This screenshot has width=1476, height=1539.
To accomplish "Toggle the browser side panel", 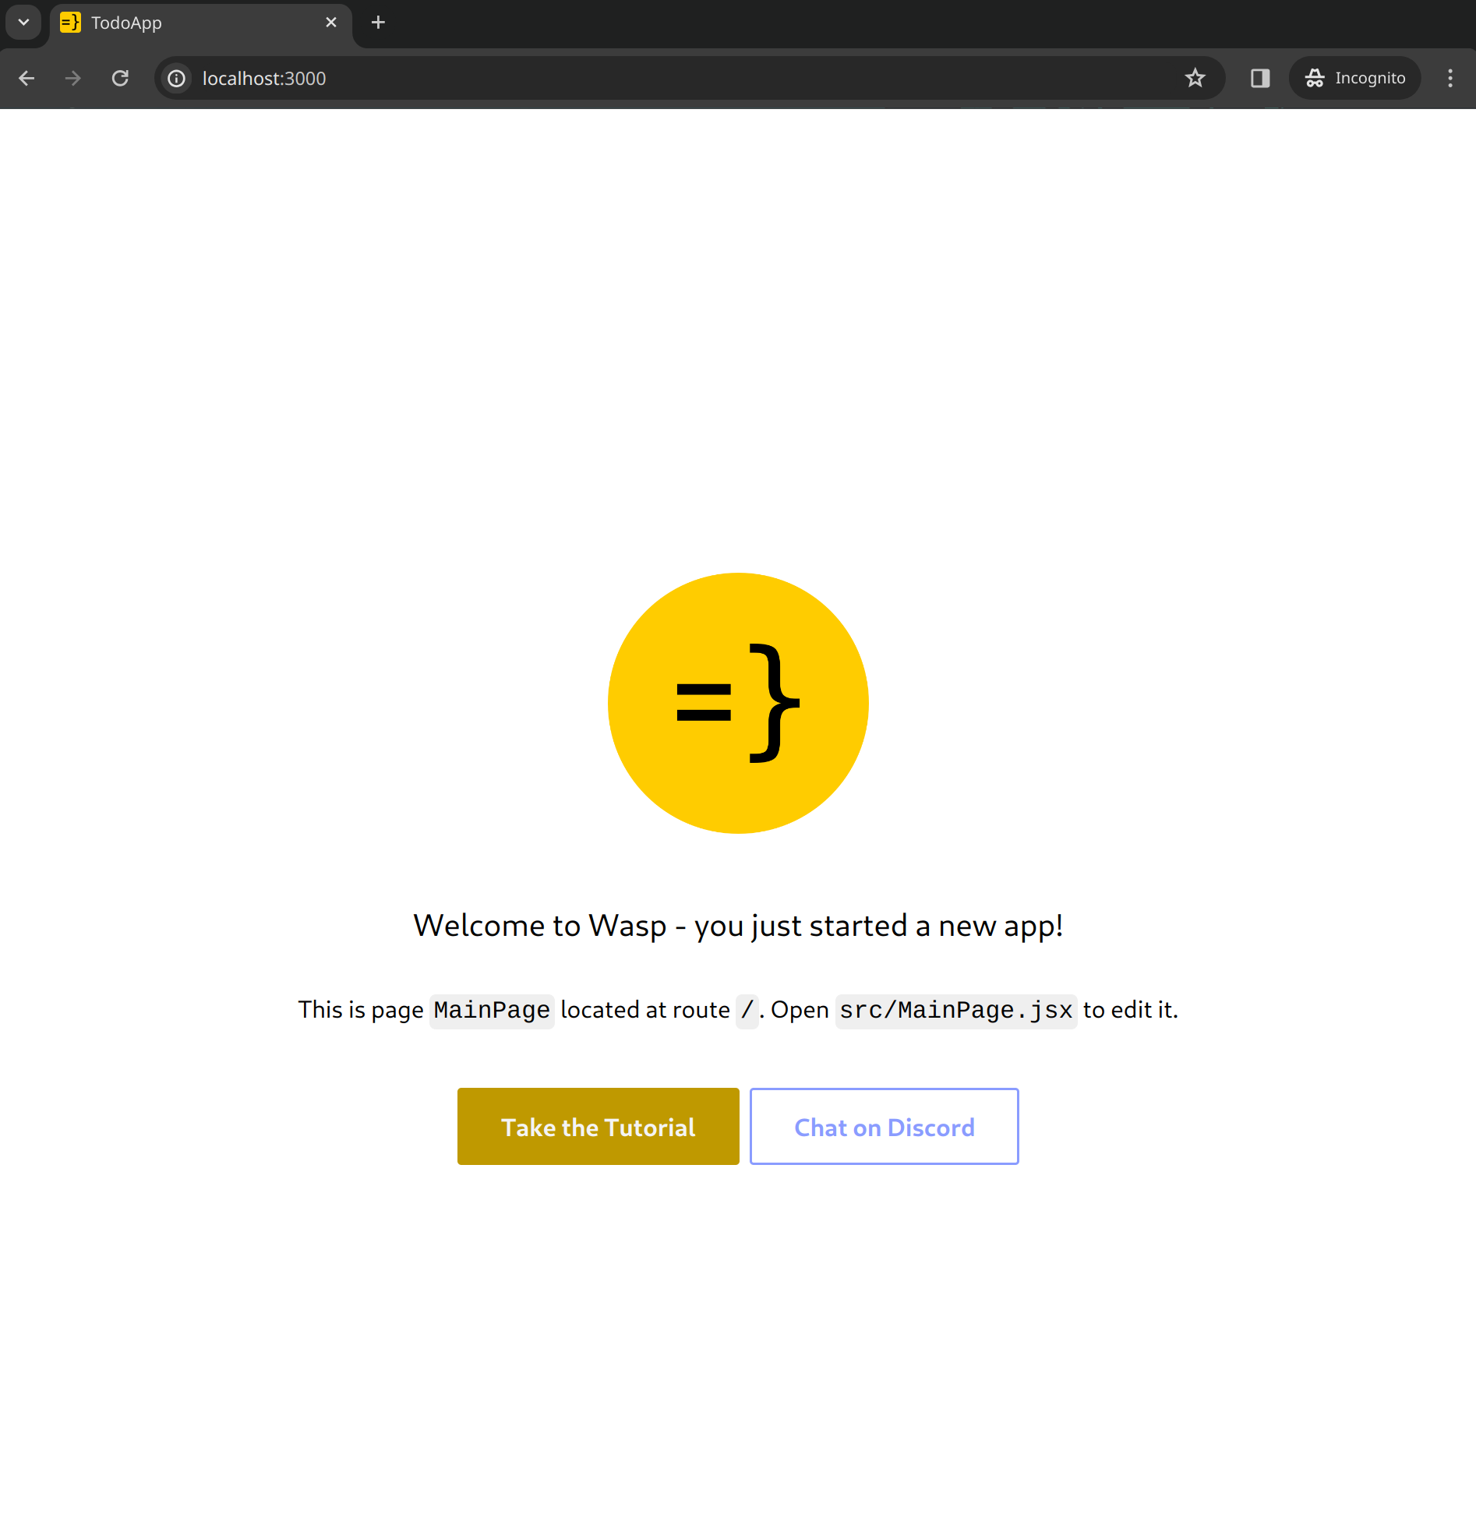I will 1260,78.
